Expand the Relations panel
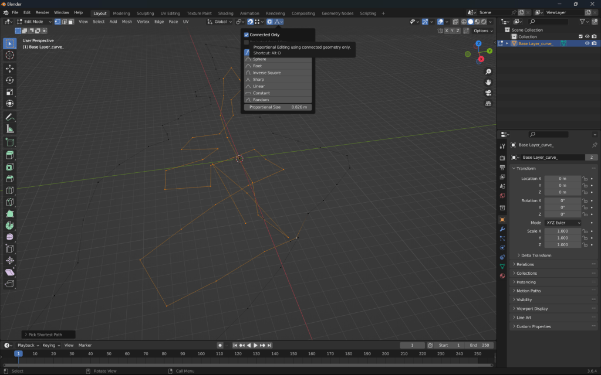Screen dimensions: 601x375 pyautogui.click(x=525, y=264)
